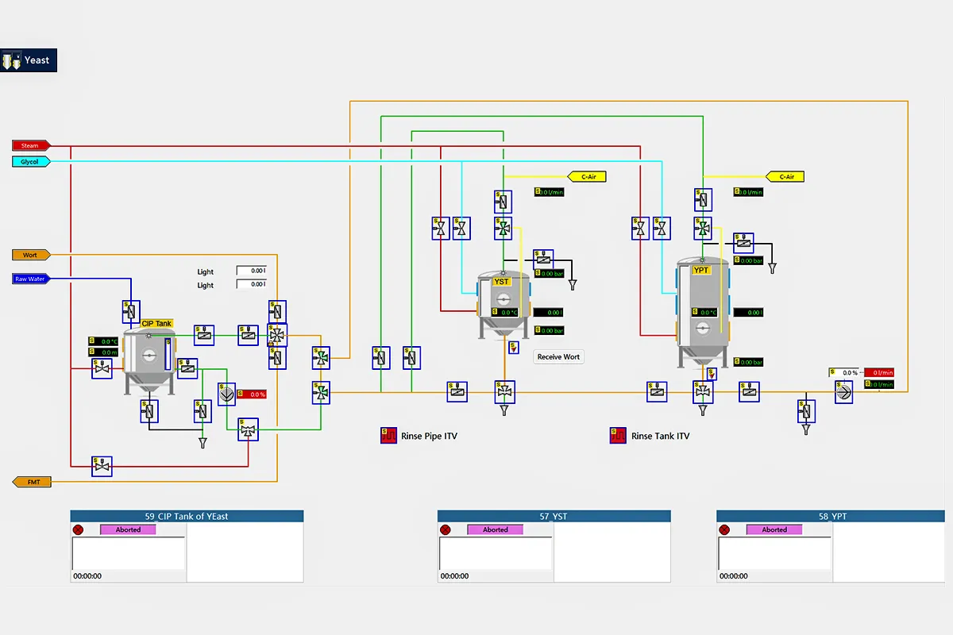Select the YST tank vessel

click(x=503, y=306)
